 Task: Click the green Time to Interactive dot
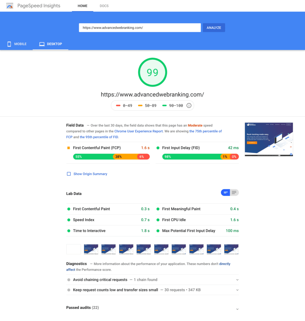pyautogui.click(x=69, y=231)
